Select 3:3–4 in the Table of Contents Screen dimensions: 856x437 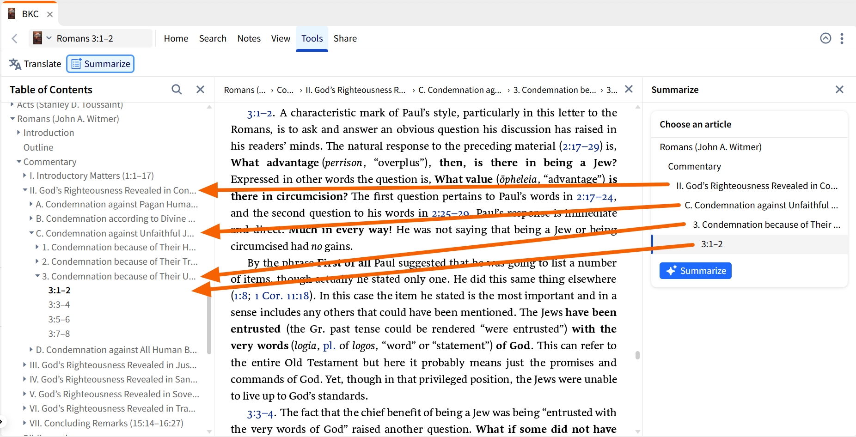point(59,304)
